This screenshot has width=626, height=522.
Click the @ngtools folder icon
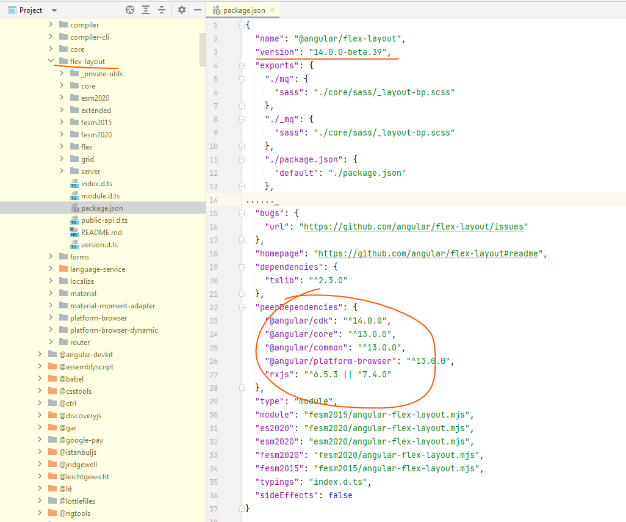[x=52, y=513]
